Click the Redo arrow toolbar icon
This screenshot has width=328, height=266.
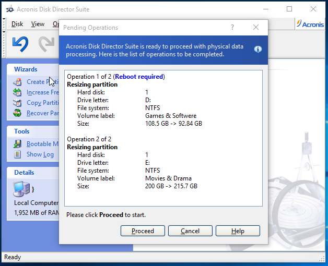(x=46, y=44)
